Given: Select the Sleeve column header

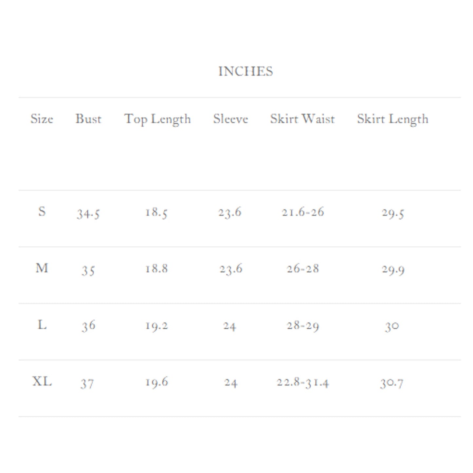Looking at the screenshot, I should click(x=230, y=119).
